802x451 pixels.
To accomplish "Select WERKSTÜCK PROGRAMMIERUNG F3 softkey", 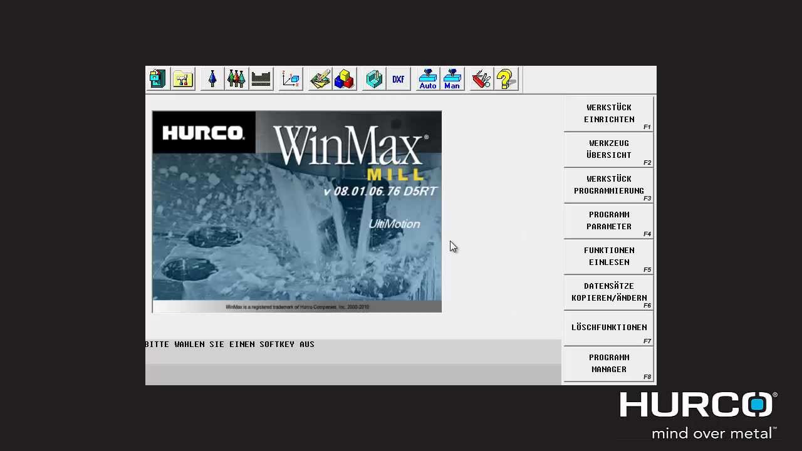I will point(608,185).
